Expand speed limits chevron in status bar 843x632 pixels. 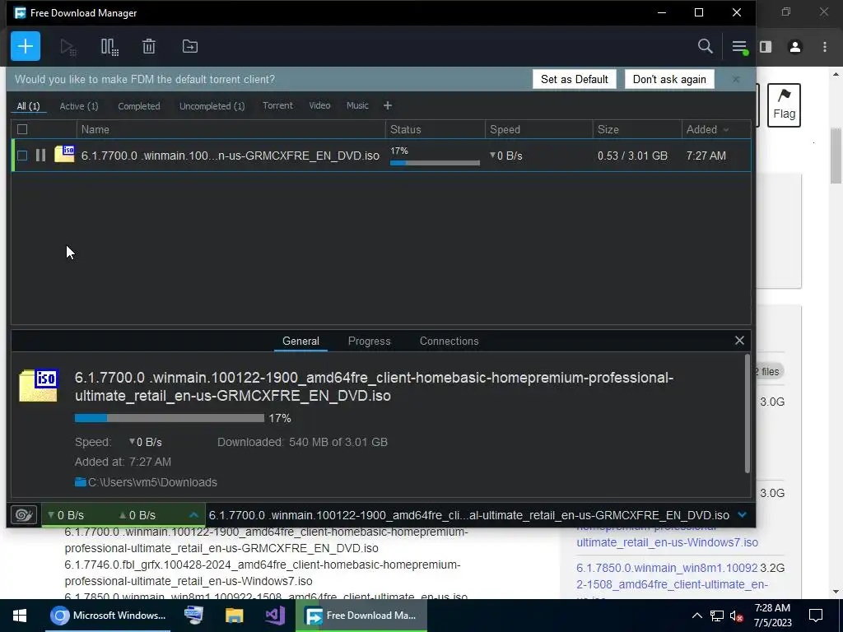[x=193, y=515]
